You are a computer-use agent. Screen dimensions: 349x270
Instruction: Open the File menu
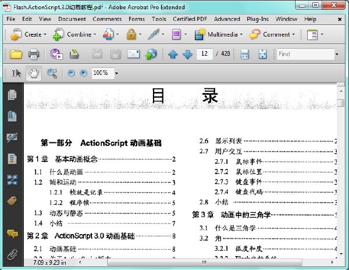click(x=11, y=19)
